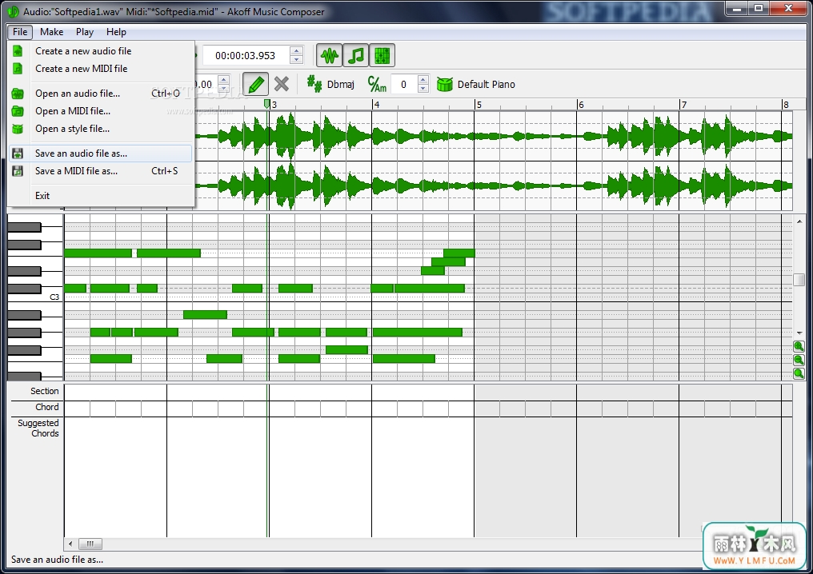Choose Save a MIDI file as...
Viewport: 813px width, 574px height.
coord(101,171)
